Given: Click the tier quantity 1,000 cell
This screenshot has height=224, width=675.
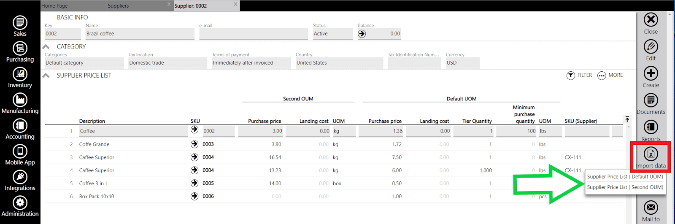Looking at the screenshot, I should [486, 170].
